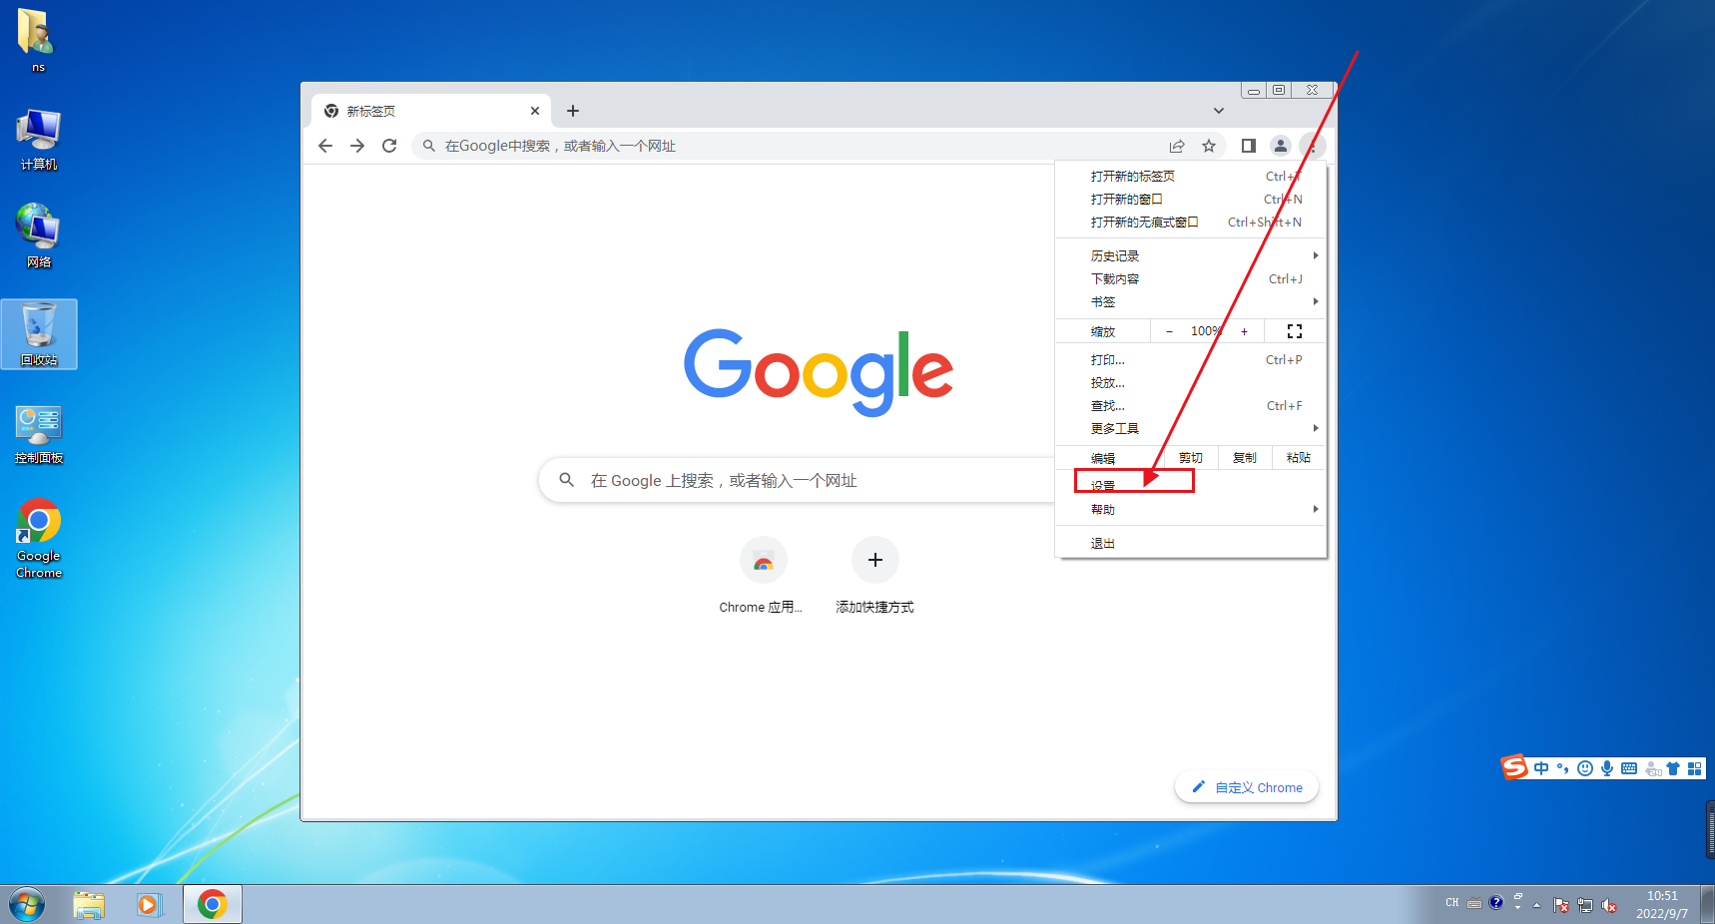Click the share page icon in address bar
1715x924 pixels.
tap(1177, 146)
